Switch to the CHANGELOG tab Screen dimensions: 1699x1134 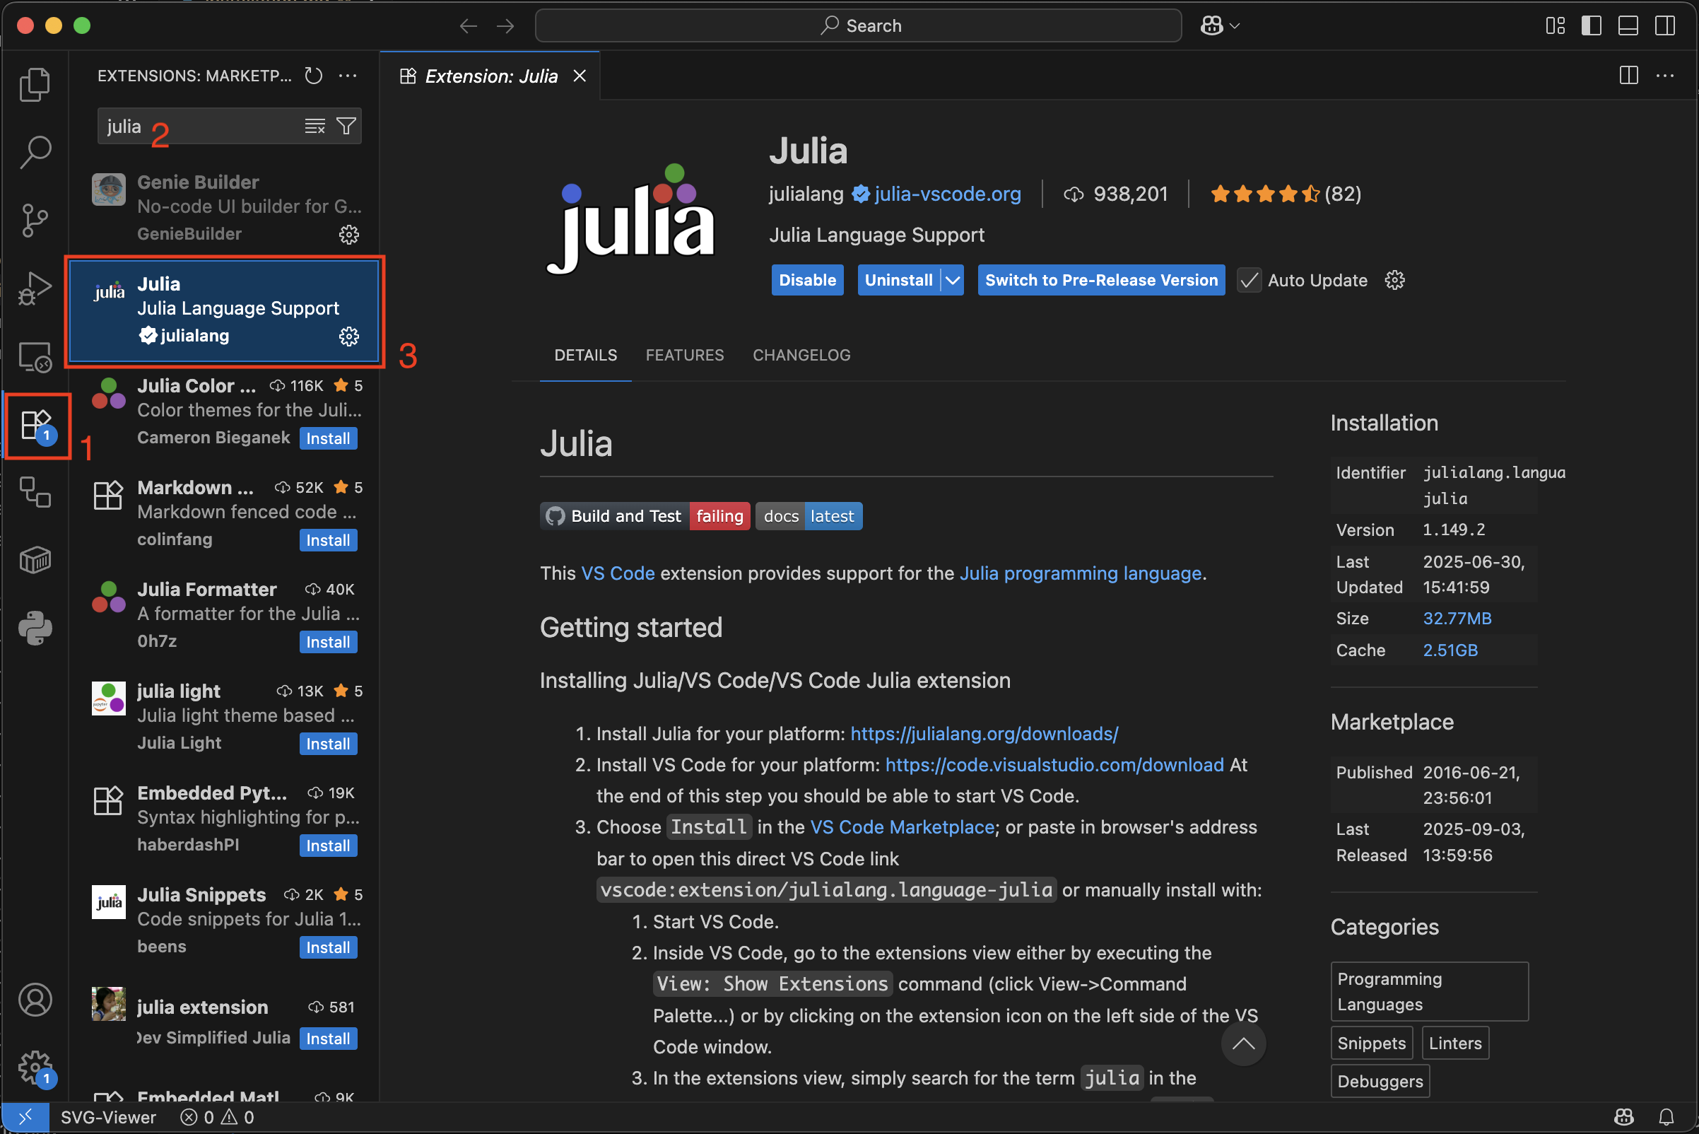pos(801,355)
